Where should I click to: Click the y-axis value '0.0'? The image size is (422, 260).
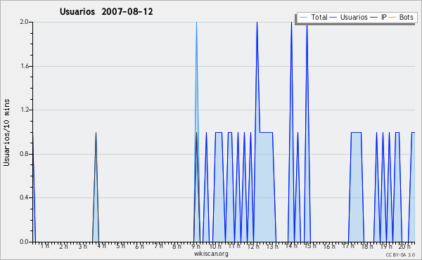click(x=24, y=242)
